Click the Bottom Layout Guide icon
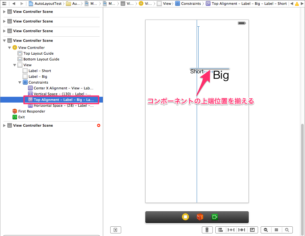Screen dimensions: 305x236 pos(20,59)
